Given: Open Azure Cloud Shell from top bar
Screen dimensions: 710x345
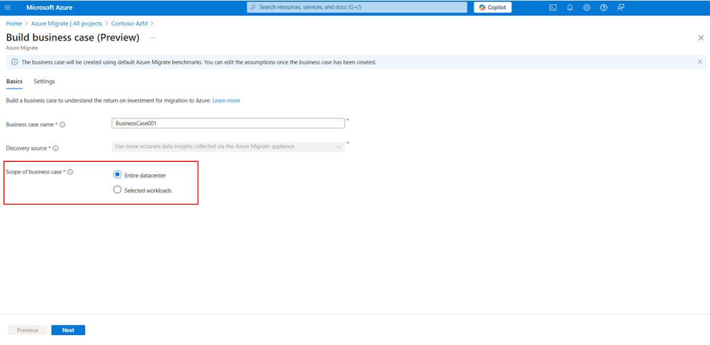Looking at the screenshot, I should pos(552,7).
